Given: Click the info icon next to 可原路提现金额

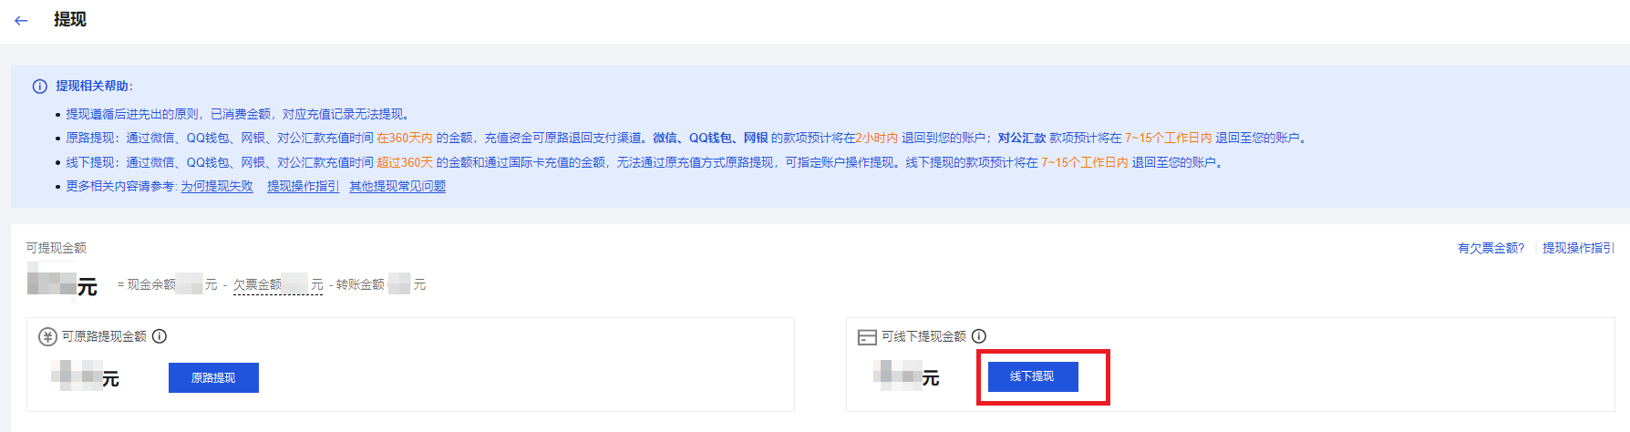Looking at the screenshot, I should coord(160,336).
